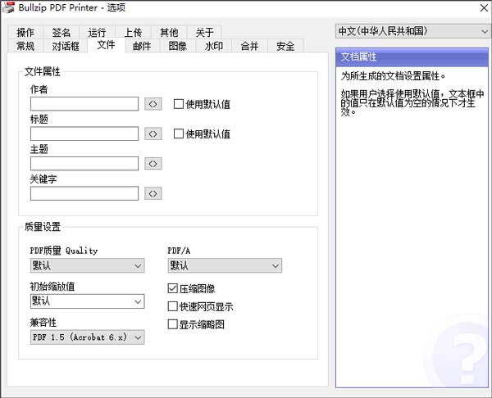Enable 使用默认值 checkbox for 标题

click(178, 133)
